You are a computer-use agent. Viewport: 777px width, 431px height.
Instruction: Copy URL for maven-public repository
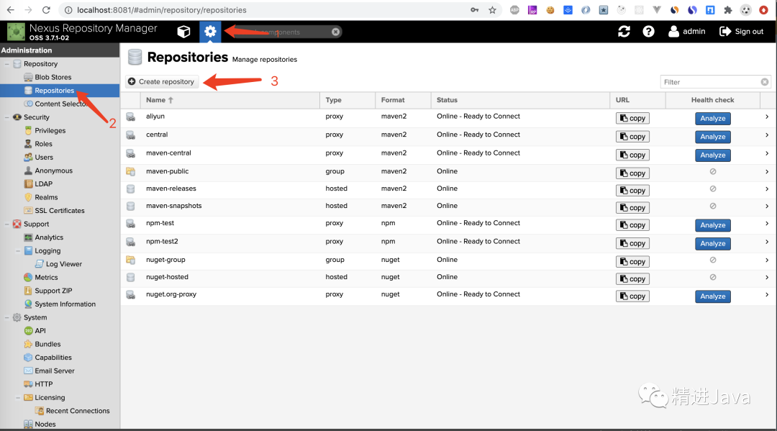(632, 173)
